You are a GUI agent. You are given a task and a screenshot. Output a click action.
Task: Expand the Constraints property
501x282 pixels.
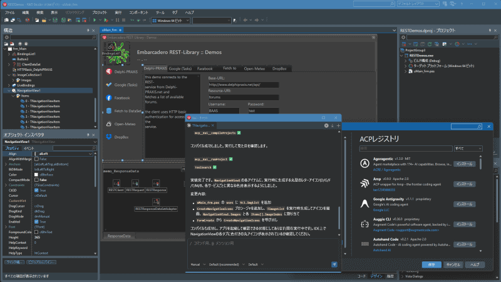click(x=6, y=185)
